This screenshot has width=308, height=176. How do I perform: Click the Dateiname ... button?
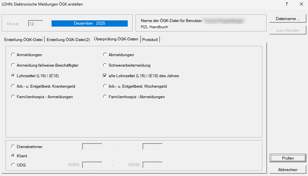click(288, 19)
